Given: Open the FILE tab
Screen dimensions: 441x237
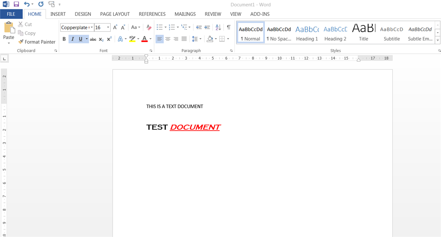Looking at the screenshot, I should pos(11,14).
